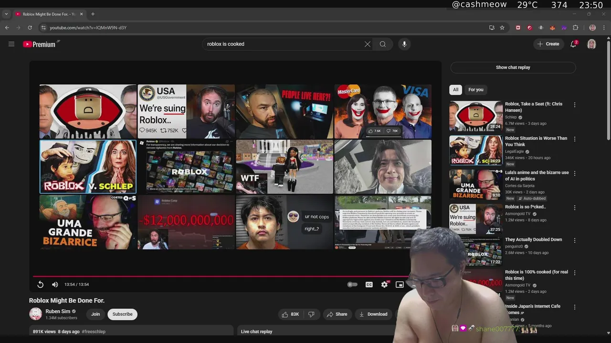The width and height of the screenshot is (611, 343).
Task: Click the 'ROBLOX V. SCHLEP' endscreen thumbnail
Action: pyautogui.click(x=88, y=167)
